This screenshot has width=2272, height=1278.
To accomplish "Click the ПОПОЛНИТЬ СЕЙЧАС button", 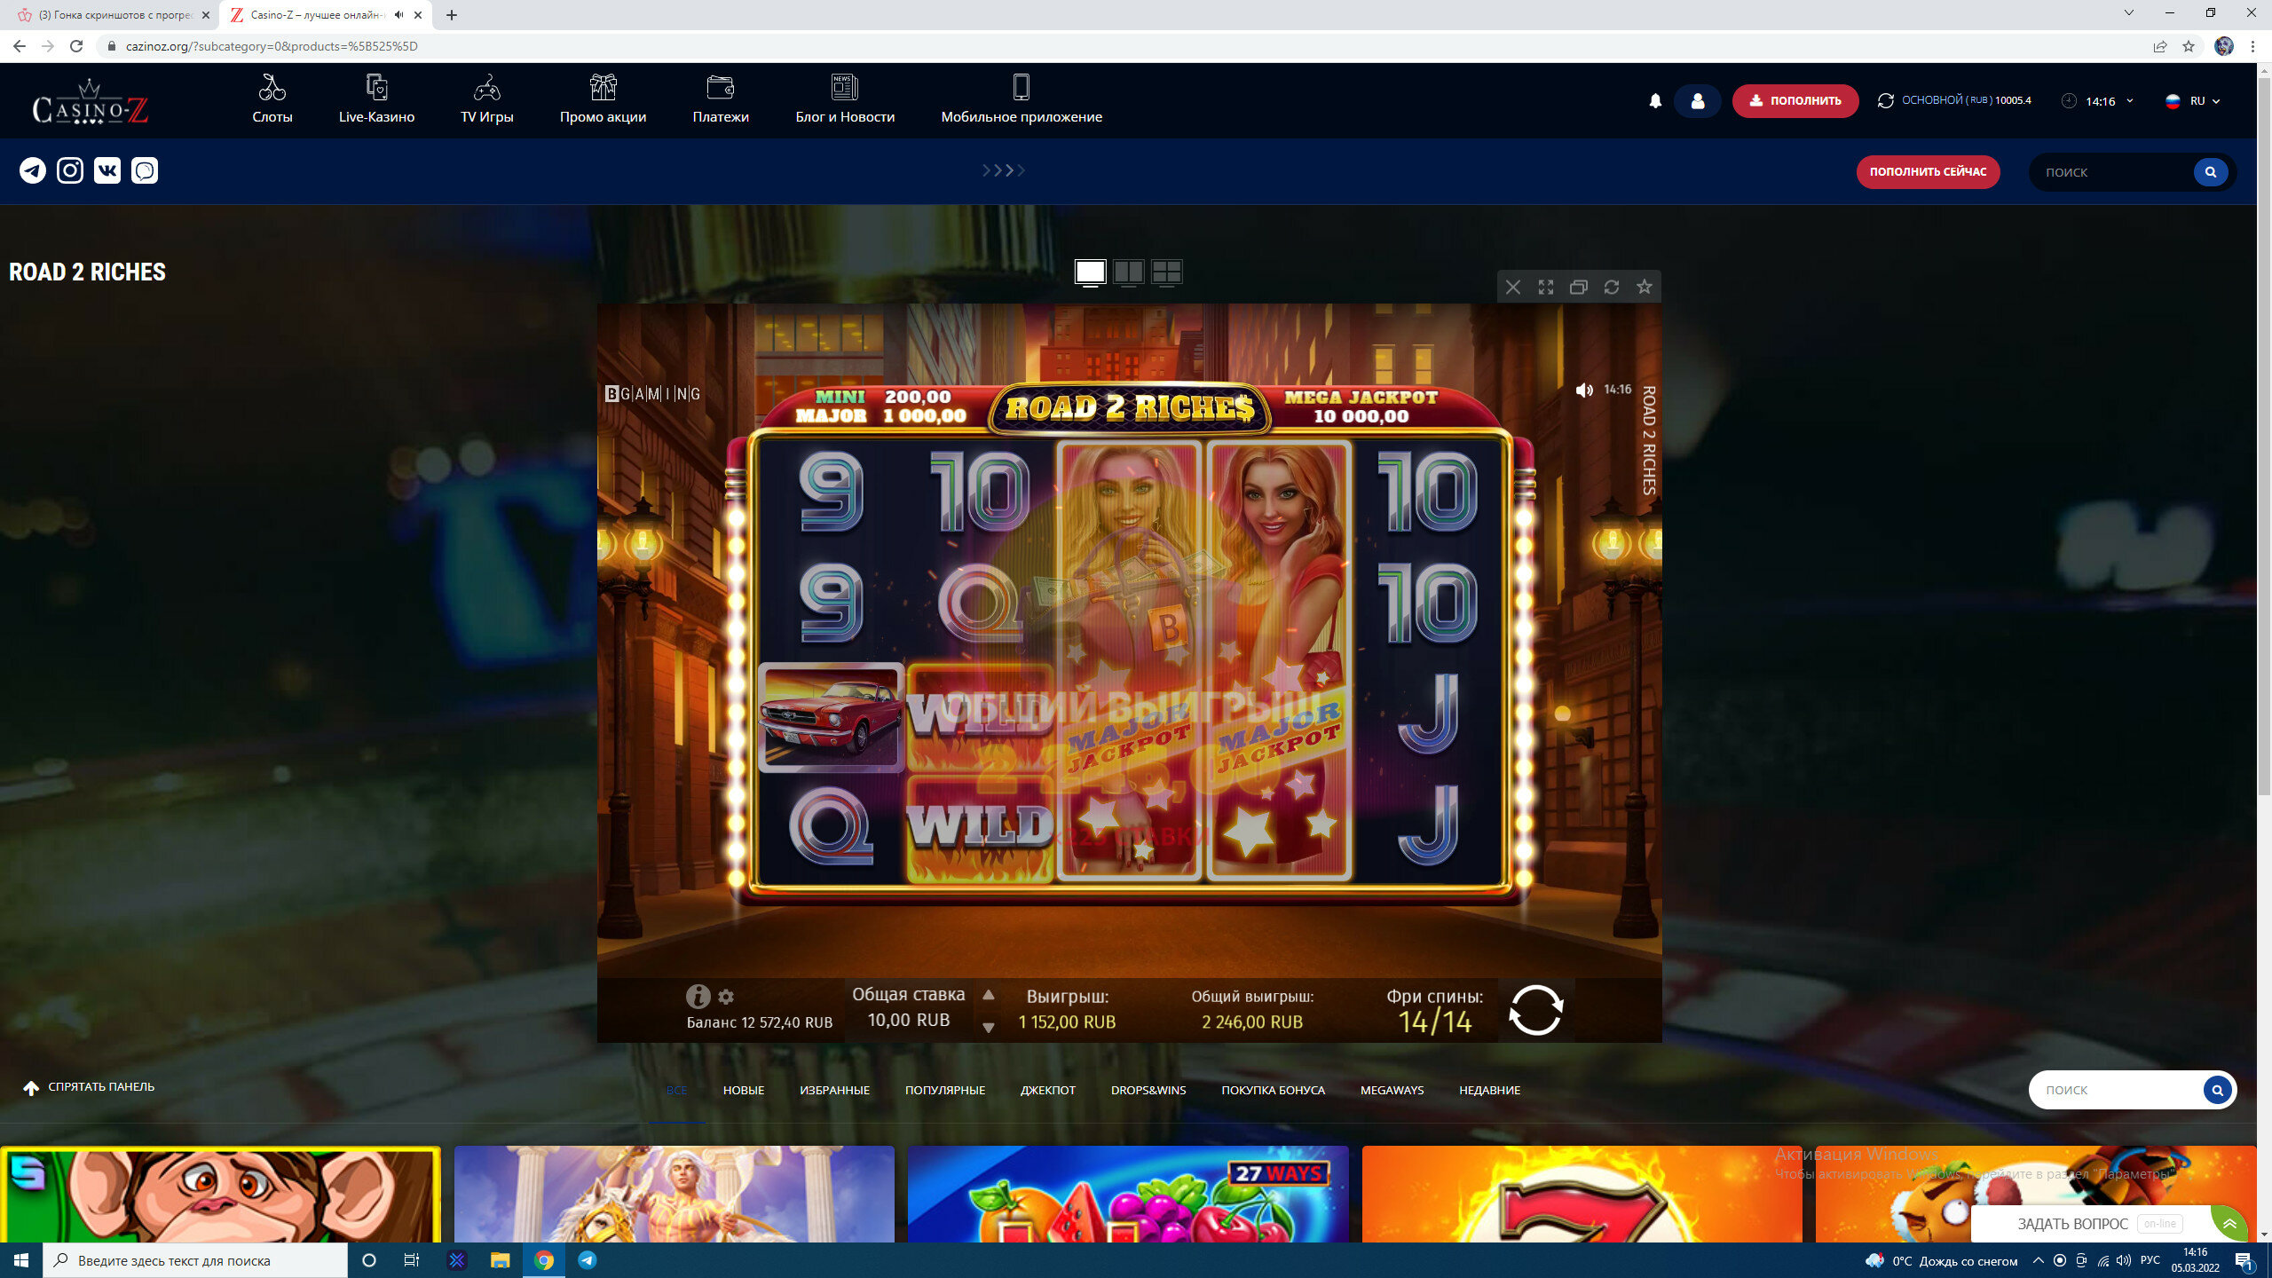I will (1928, 172).
